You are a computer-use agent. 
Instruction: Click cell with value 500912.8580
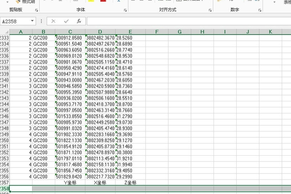click(x=70, y=38)
